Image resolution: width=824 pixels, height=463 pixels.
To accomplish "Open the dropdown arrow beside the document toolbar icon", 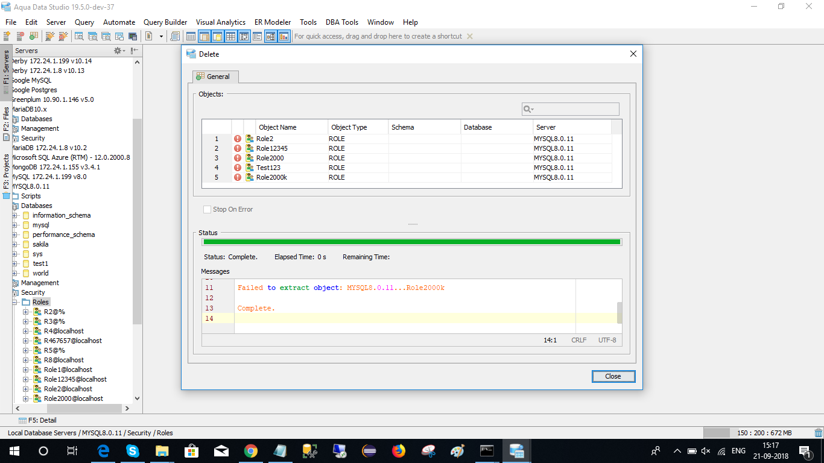I will pyautogui.click(x=161, y=36).
